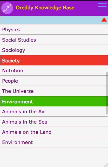
Task: Open the Sociology topic
Action: pos(54,50)
